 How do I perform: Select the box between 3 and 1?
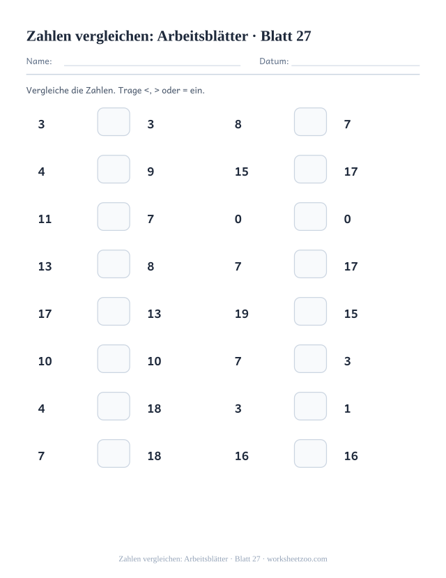[310, 406]
